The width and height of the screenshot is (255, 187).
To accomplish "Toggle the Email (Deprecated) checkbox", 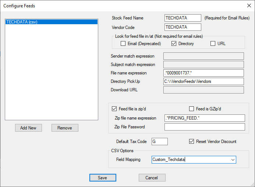I will coord(123,44).
